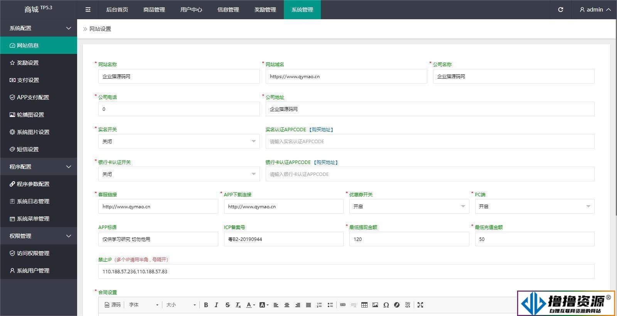Focus the 最低提现金额 input field
The height and width of the screenshot is (316, 617).
(409, 239)
